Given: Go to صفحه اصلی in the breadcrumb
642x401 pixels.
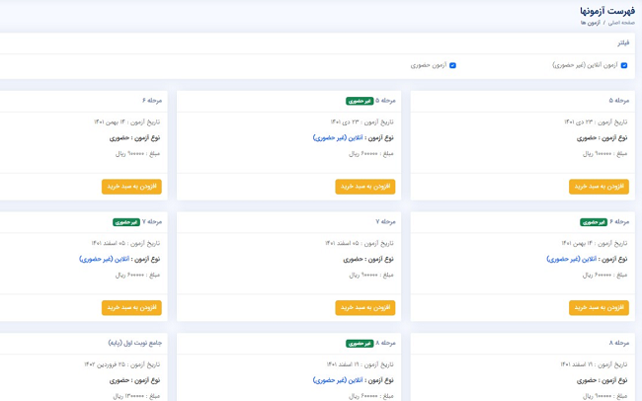Looking at the screenshot, I should 621,23.
